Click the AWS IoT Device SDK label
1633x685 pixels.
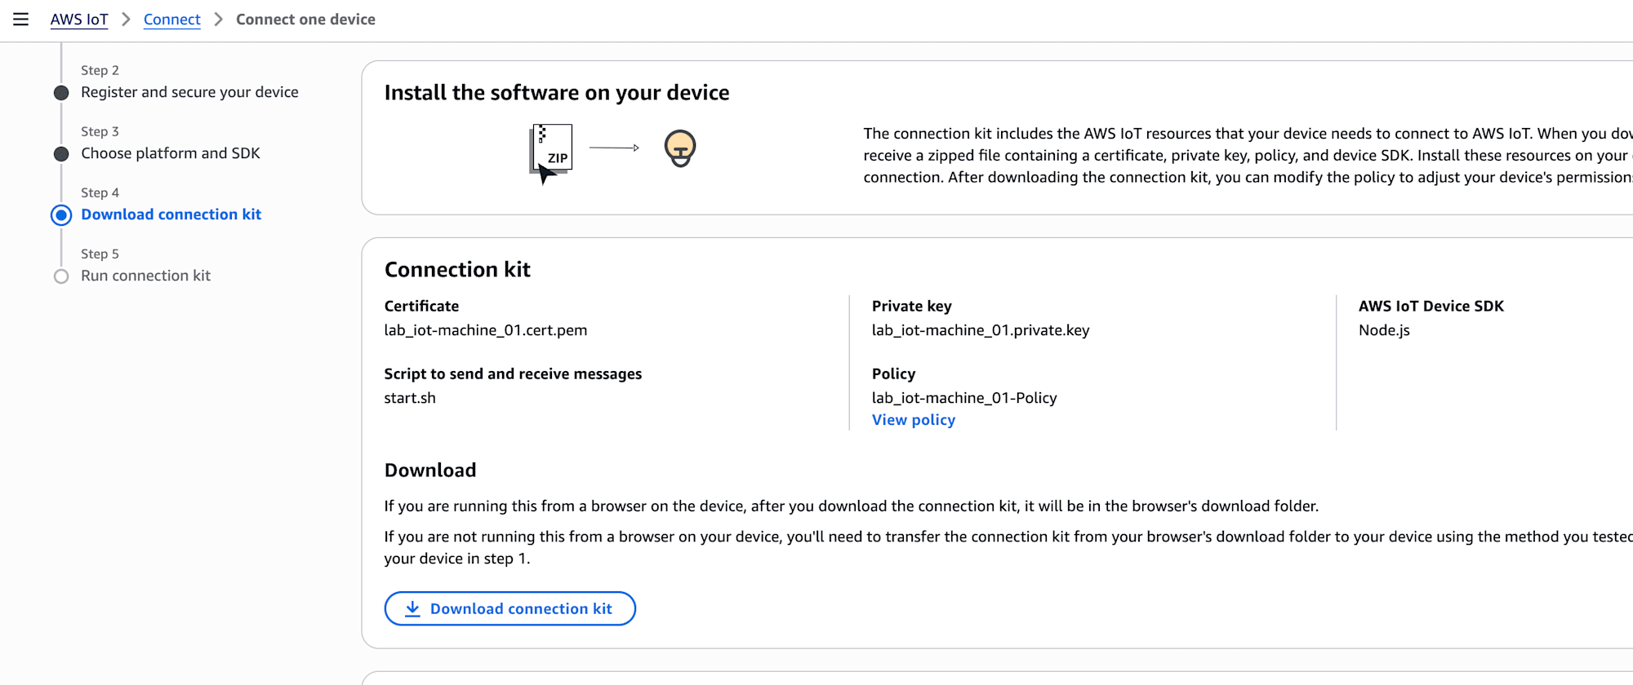pyautogui.click(x=1431, y=307)
